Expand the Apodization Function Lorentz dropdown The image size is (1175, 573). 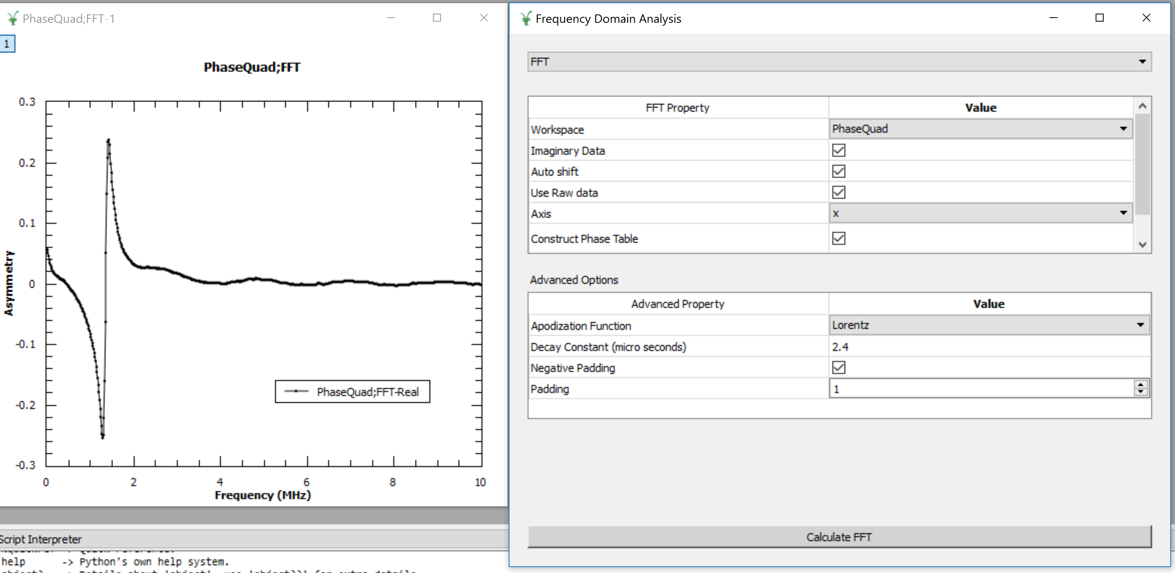tap(989, 325)
